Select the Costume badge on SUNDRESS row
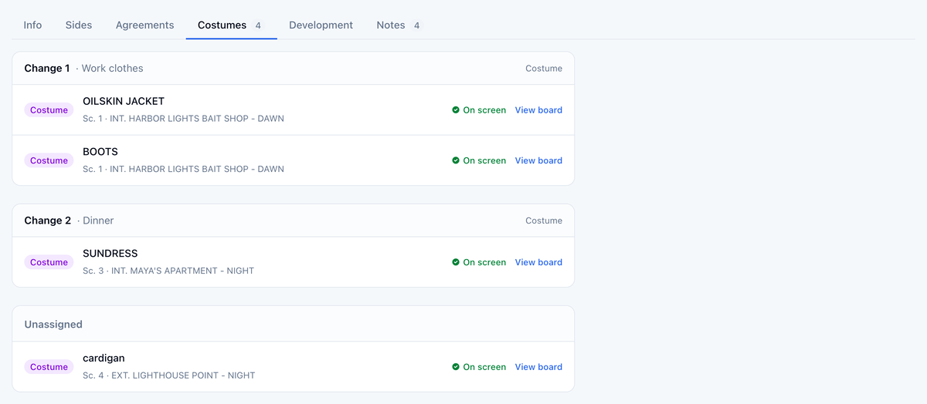927x404 pixels. point(49,263)
